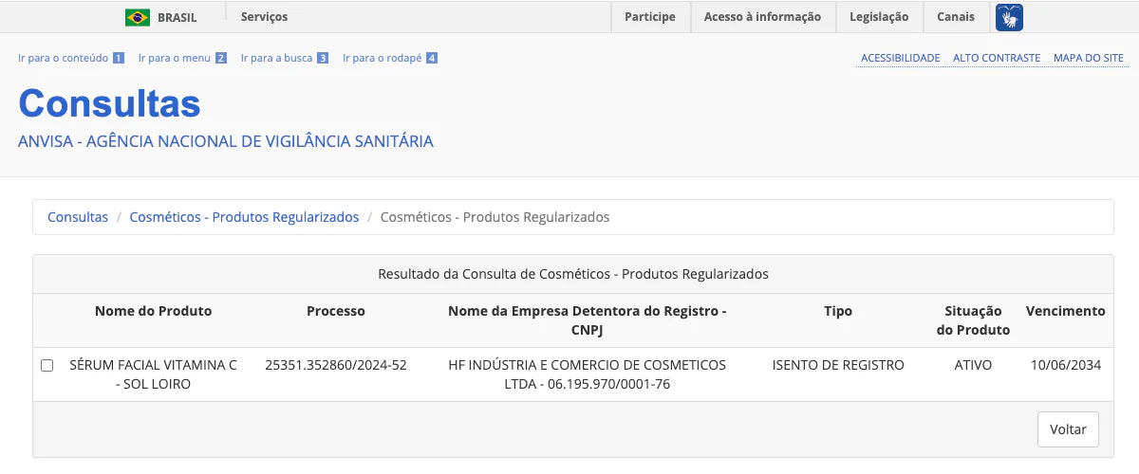The width and height of the screenshot is (1139, 474).
Task: Enable ALTO CONTRASTE mode
Action: [996, 59]
